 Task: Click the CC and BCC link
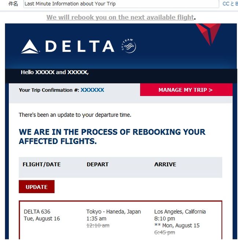[x=230, y=4]
